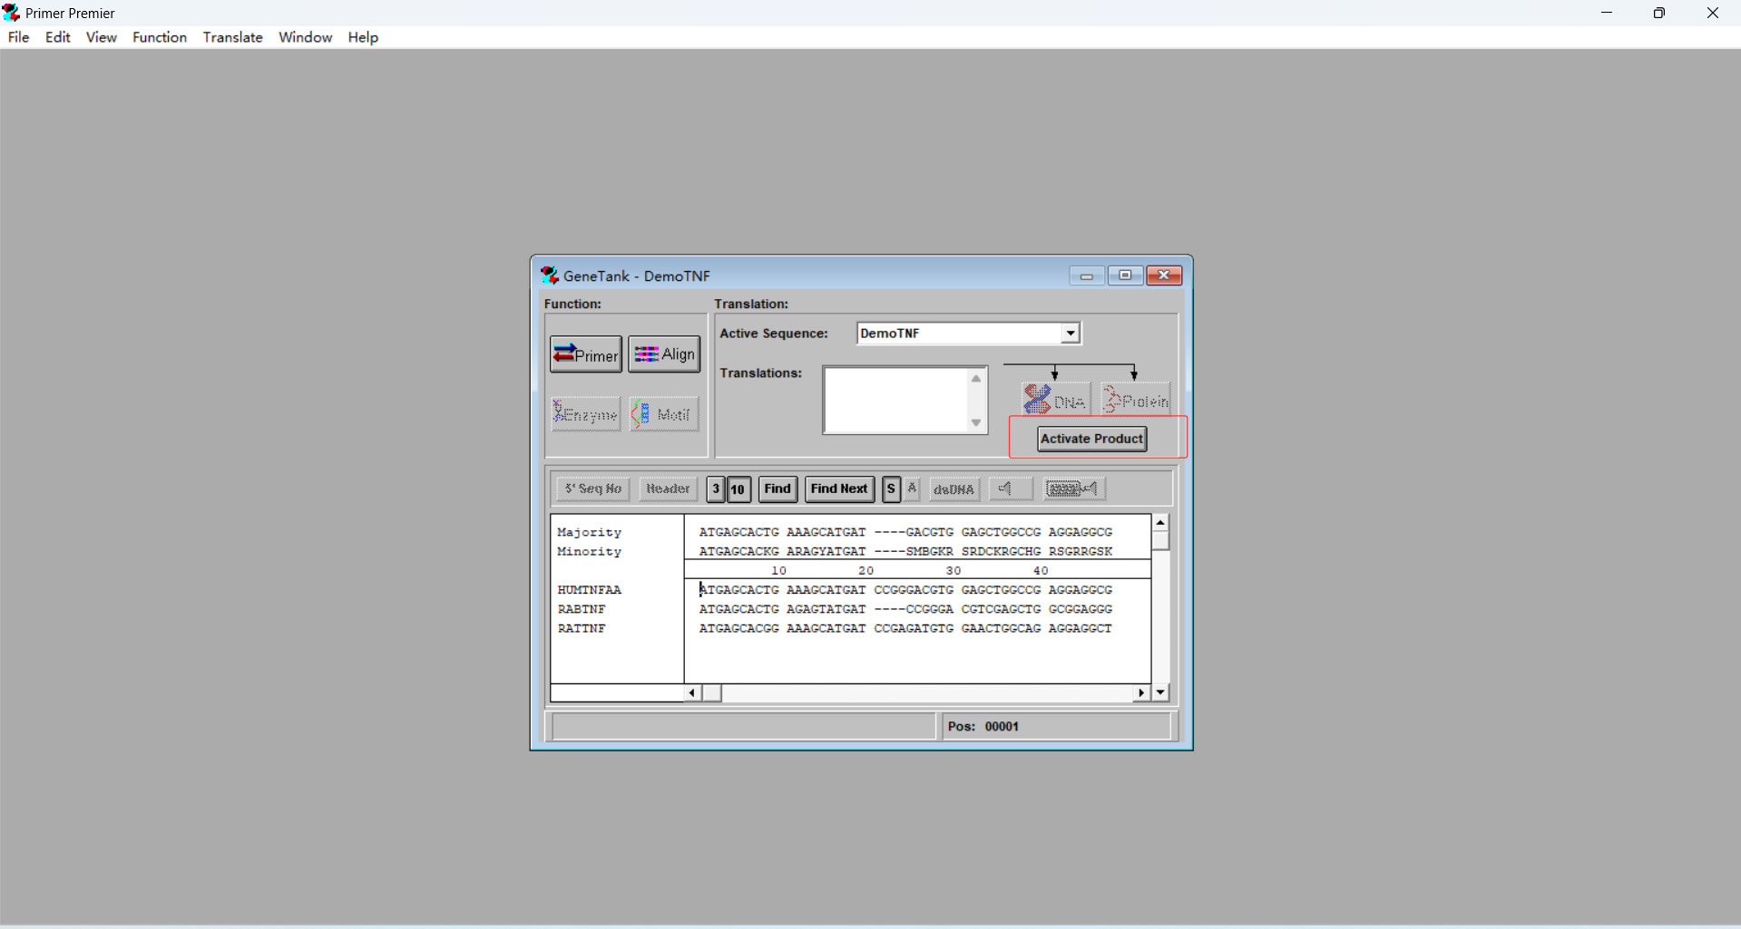This screenshot has width=1741, height=929.
Task: Toggle the S sense strand button
Action: (x=891, y=489)
